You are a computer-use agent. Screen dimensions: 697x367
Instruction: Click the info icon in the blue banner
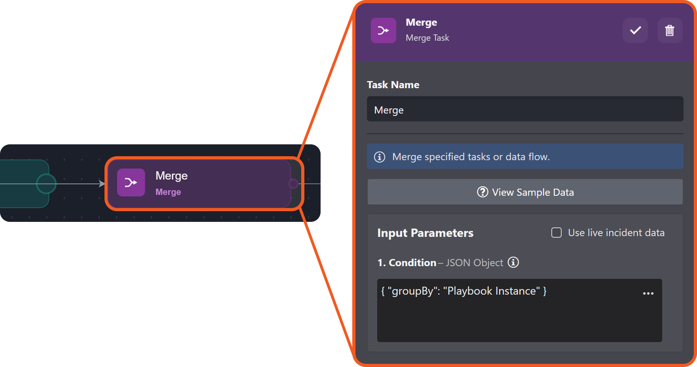(380, 157)
